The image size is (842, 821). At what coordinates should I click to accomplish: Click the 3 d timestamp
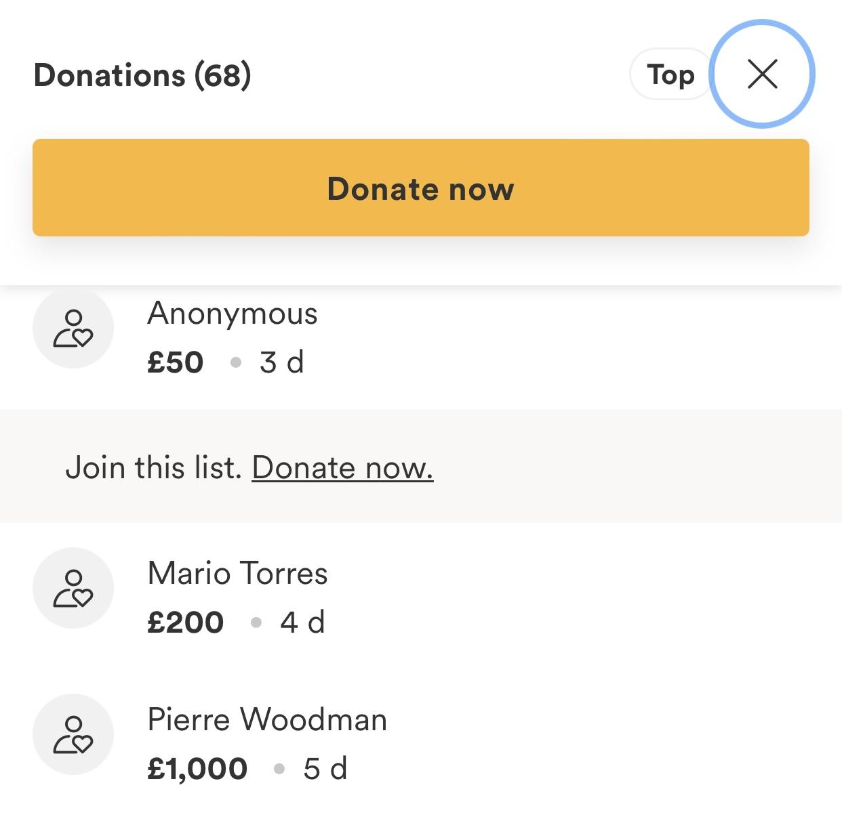click(x=281, y=362)
